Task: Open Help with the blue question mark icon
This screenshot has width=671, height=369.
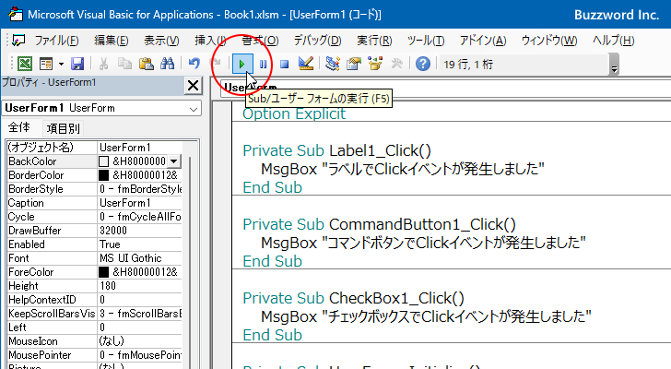Action: point(423,65)
